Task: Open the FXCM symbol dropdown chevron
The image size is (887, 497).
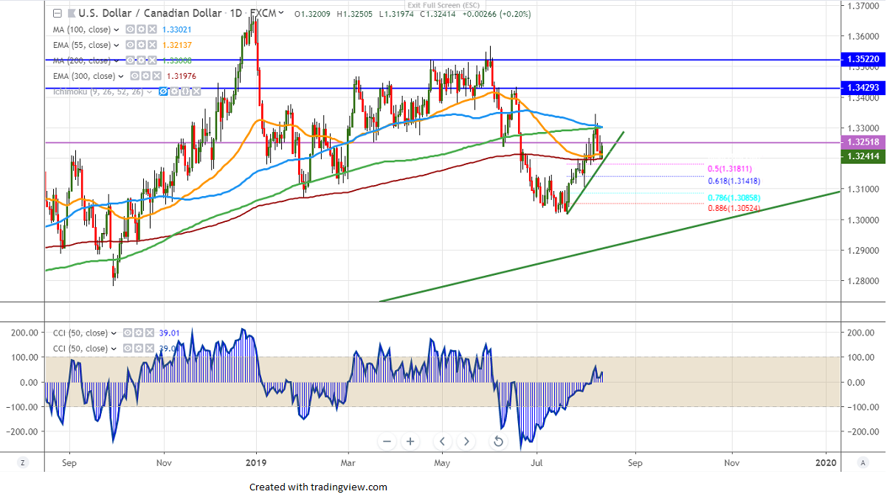Action: (x=280, y=13)
